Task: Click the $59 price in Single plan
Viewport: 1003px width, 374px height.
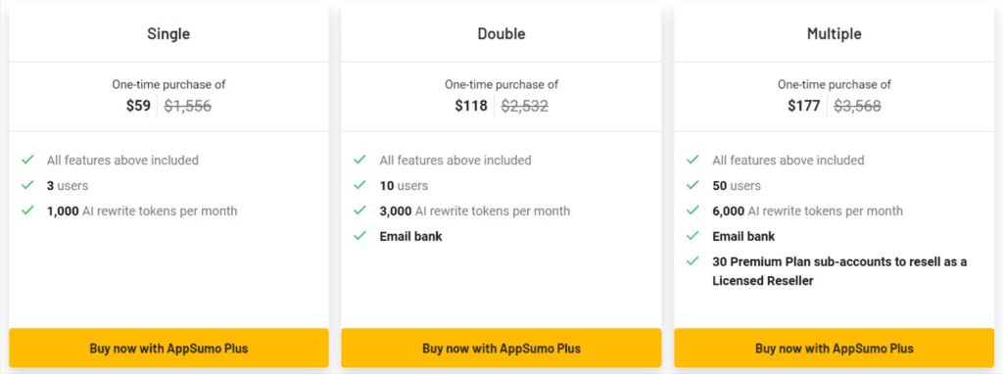Action: click(138, 106)
